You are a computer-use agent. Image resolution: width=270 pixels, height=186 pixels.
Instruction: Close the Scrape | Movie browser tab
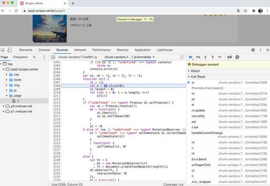(x=65, y=3)
